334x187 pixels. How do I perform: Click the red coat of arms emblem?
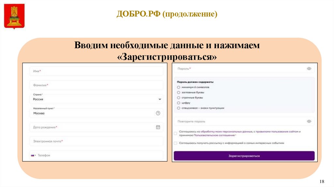(14, 16)
